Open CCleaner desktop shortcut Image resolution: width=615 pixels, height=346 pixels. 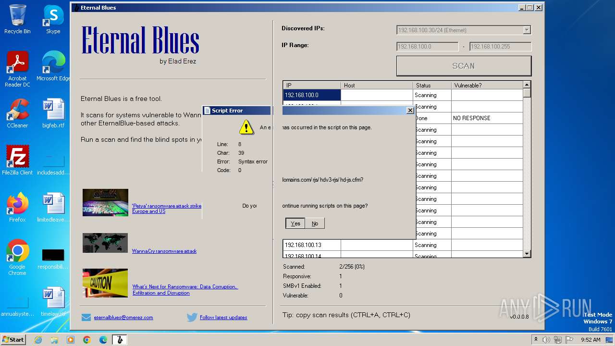[x=17, y=113]
